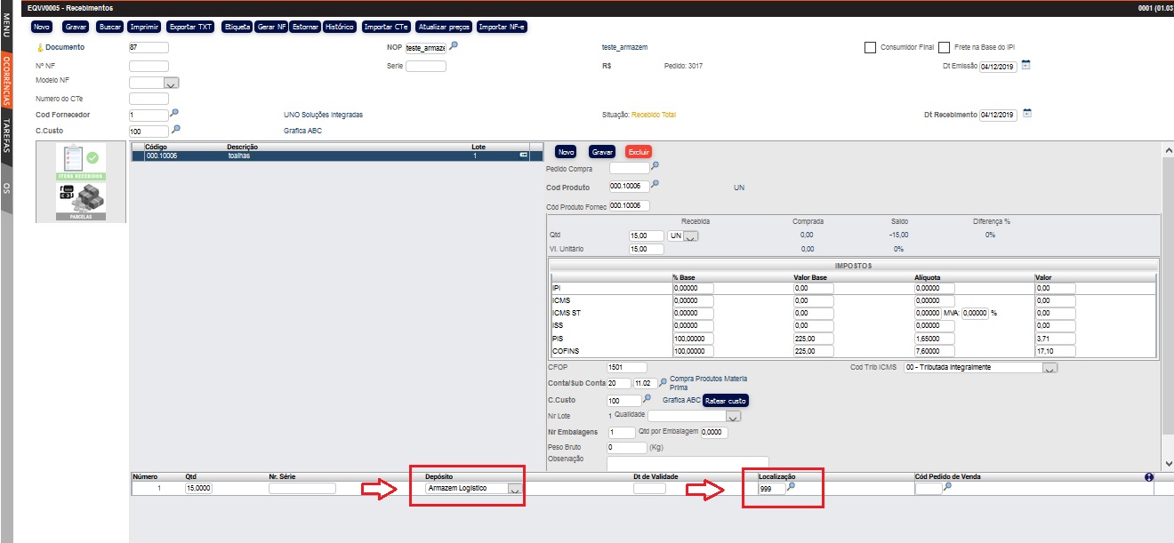Open calendar picker for Dt Emissão
This screenshot has width=1174, height=543.
coord(1025,65)
